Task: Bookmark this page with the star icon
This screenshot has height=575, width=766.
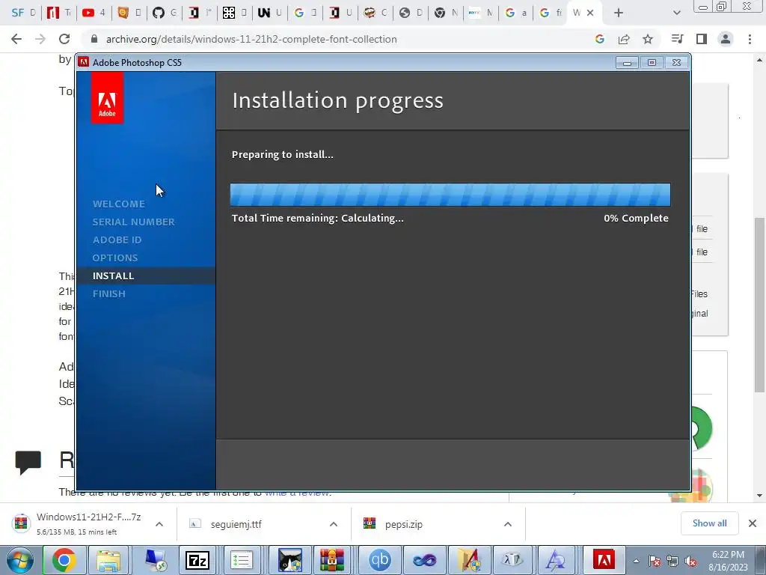Action: point(648,39)
